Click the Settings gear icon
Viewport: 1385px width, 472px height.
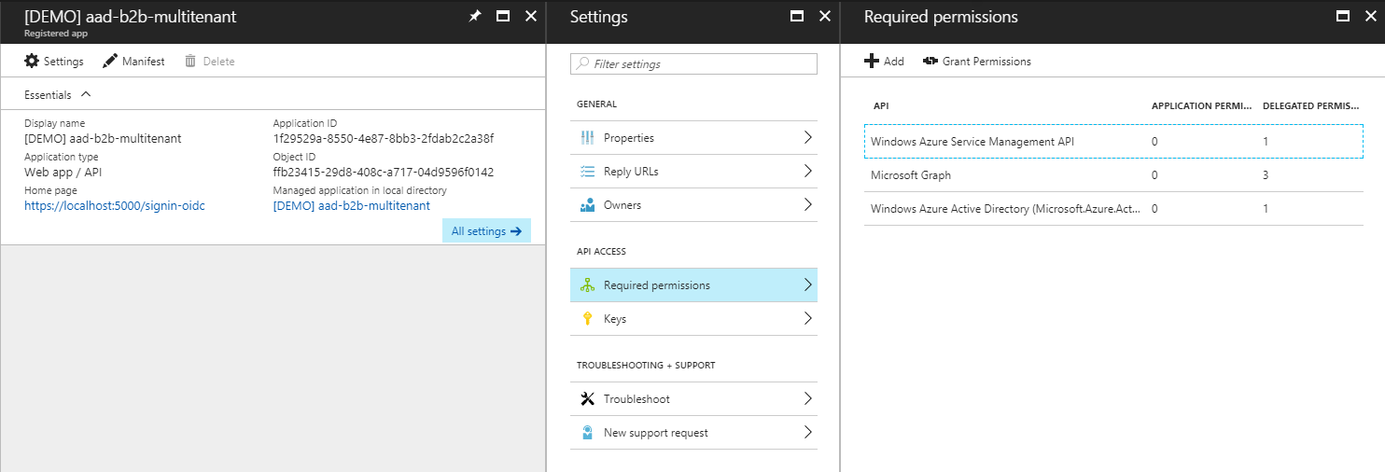click(32, 62)
